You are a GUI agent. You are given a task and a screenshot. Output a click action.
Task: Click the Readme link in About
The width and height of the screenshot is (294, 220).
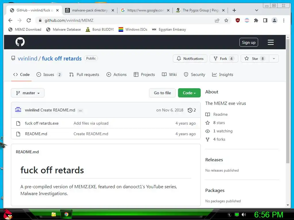pyautogui.click(x=220, y=114)
